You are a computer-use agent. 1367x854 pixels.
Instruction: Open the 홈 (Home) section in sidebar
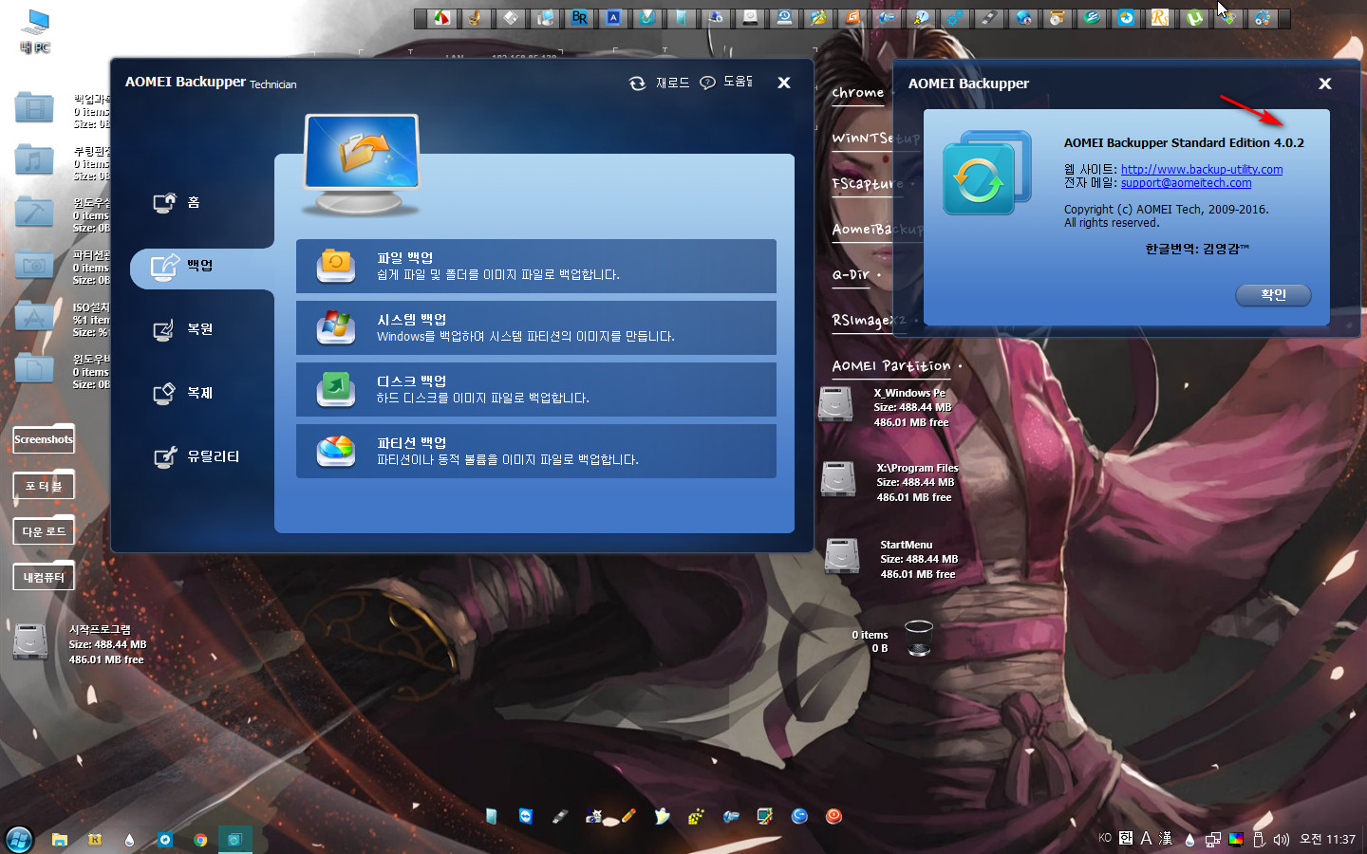coord(178,202)
